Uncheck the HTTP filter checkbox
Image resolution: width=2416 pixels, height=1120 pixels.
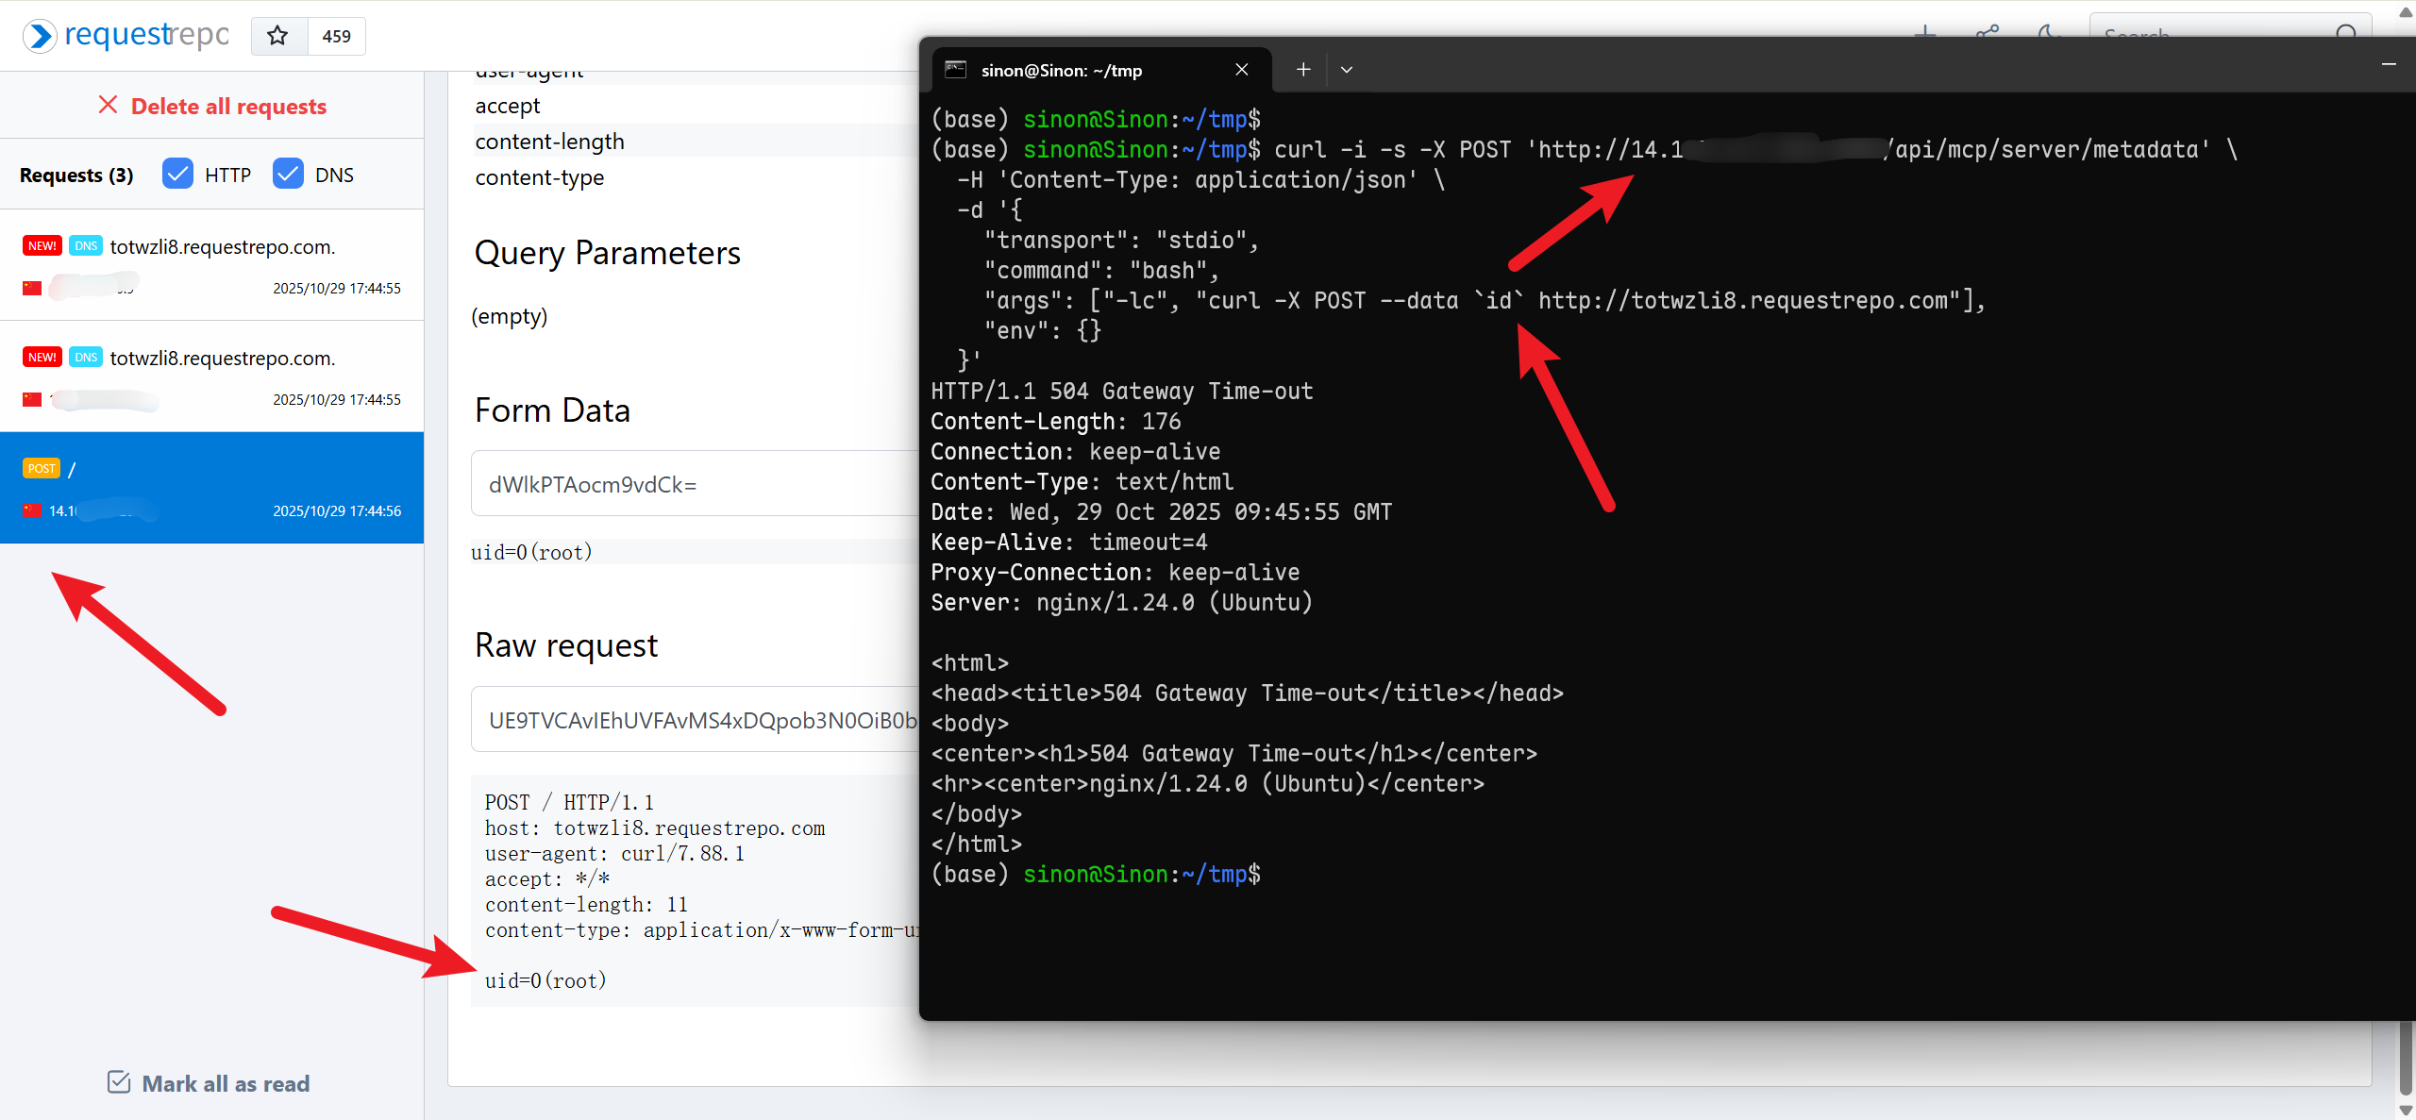coord(177,175)
